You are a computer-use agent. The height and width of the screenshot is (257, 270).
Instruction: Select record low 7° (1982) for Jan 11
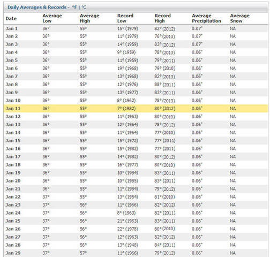[x=126, y=109]
